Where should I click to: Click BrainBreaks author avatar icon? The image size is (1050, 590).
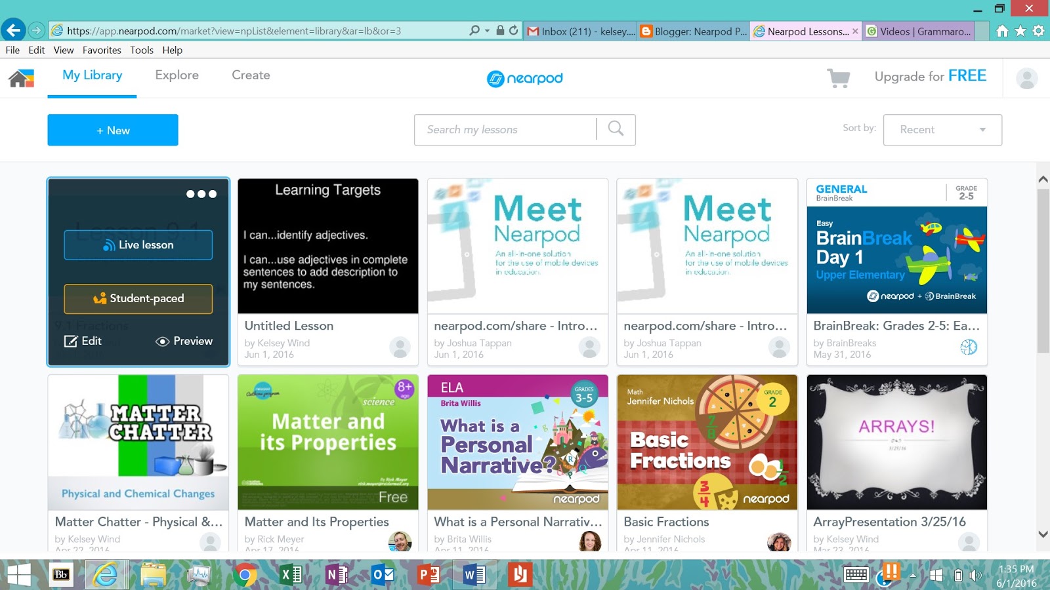[969, 347]
